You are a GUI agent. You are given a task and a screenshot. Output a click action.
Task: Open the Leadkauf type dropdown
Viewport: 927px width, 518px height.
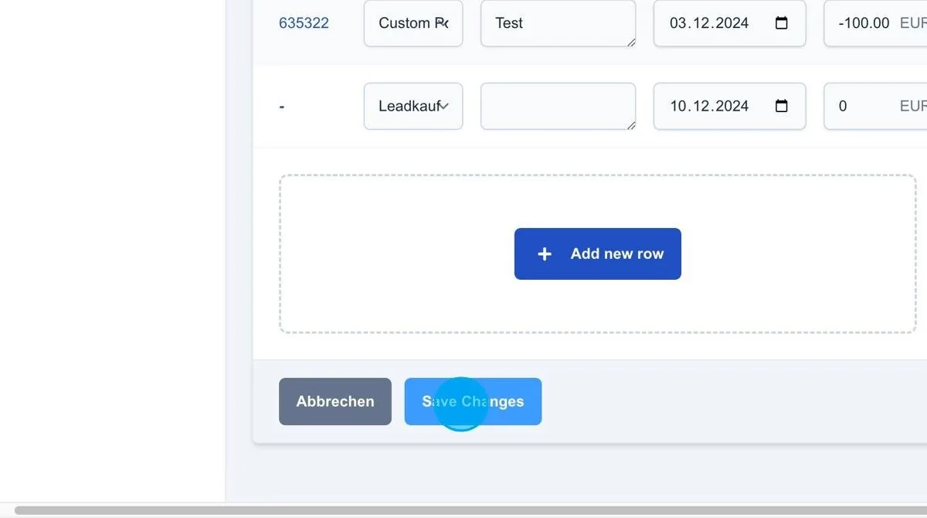pos(413,106)
